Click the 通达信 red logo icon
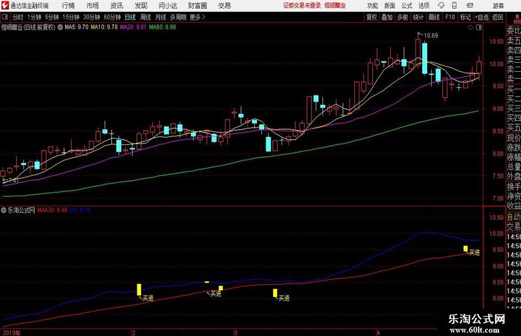The width and height of the screenshot is (521, 336). pyautogui.click(x=5, y=6)
